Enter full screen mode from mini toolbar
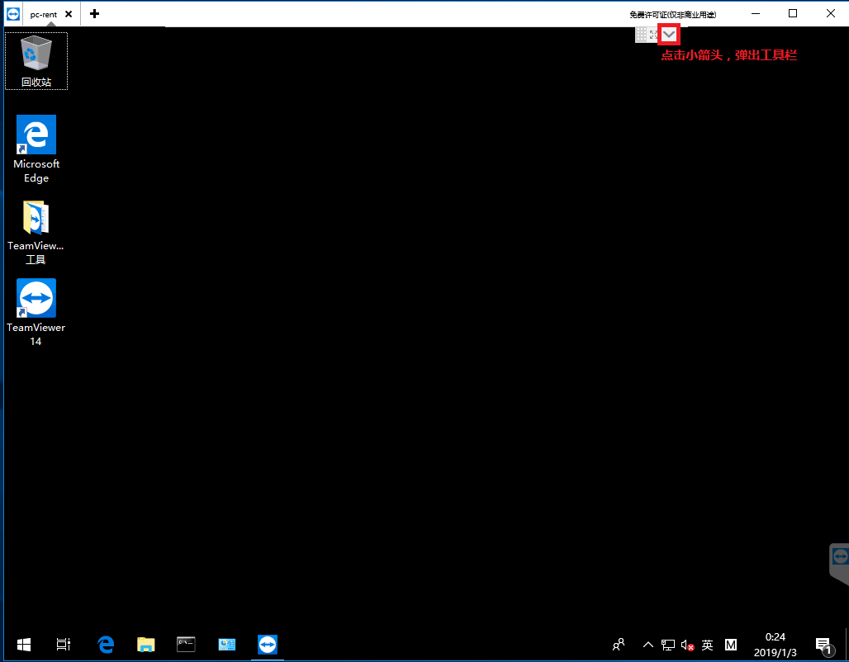The height and width of the screenshot is (662, 849). (653, 35)
